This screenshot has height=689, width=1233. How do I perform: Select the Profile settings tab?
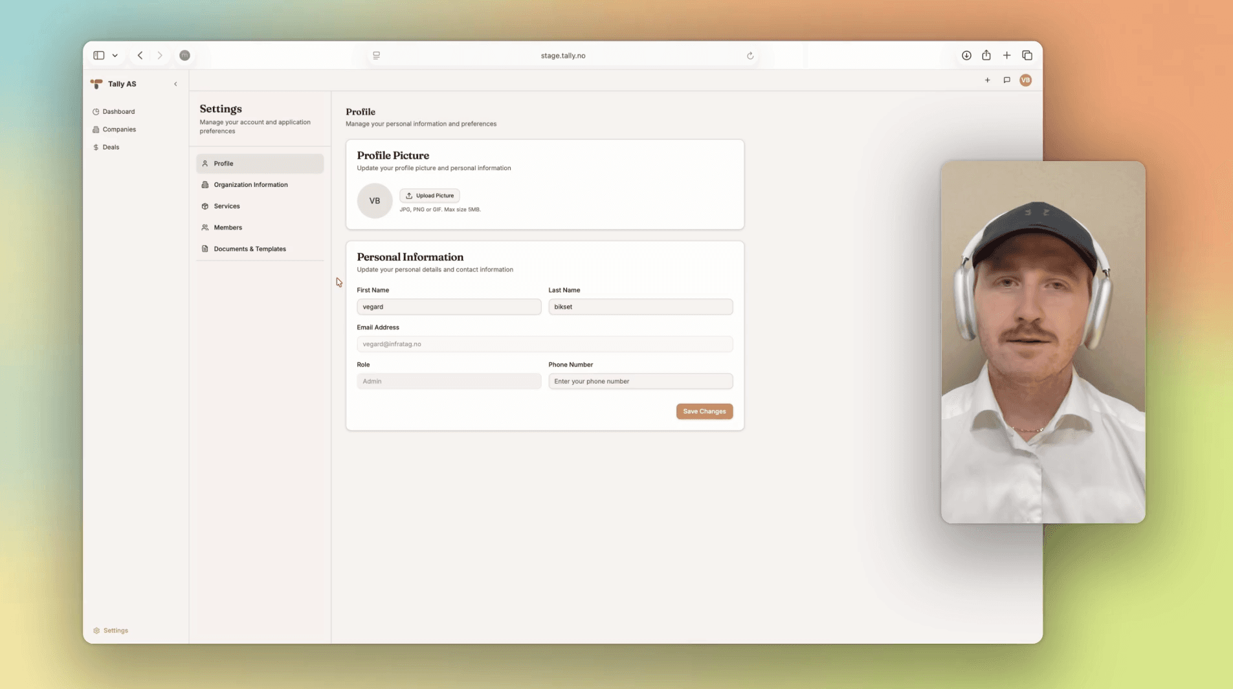260,164
